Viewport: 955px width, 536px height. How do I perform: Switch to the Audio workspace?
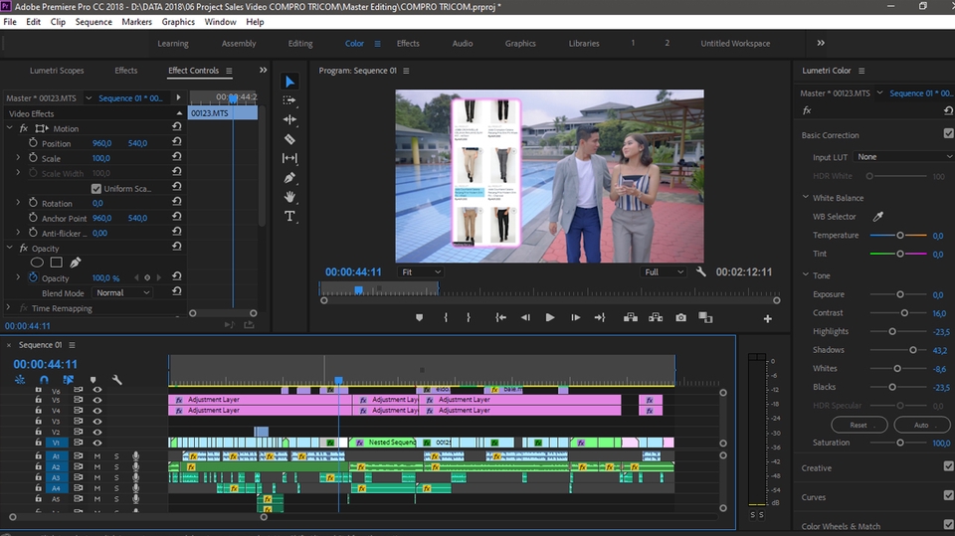click(463, 43)
